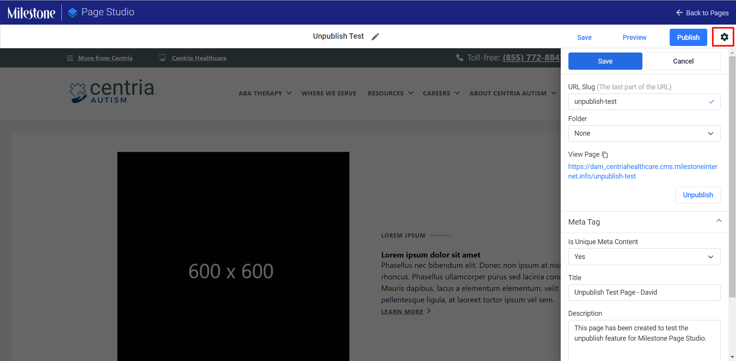Image resolution: width=736 pixels, height=361 pixels.
Task: Click the settings panel vertical scrollbar
Action: pyautogui.click(x=732, y=176)
